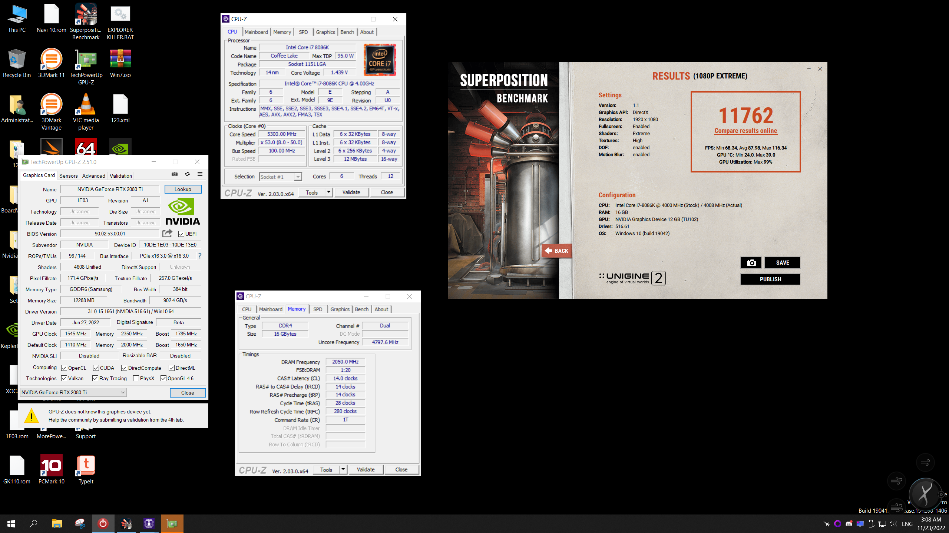Click the GPU-Z Close button

coord(188,393)
